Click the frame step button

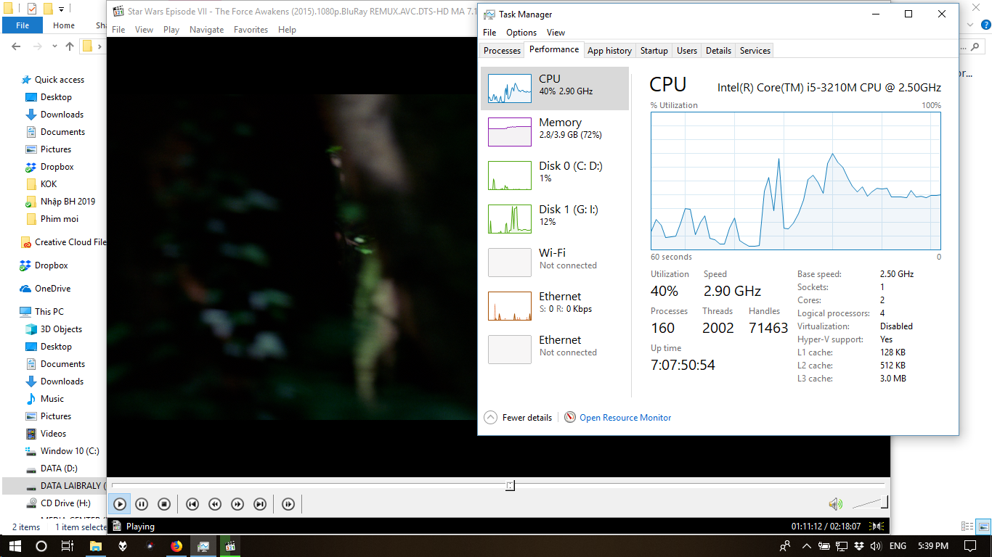(288, 504)
